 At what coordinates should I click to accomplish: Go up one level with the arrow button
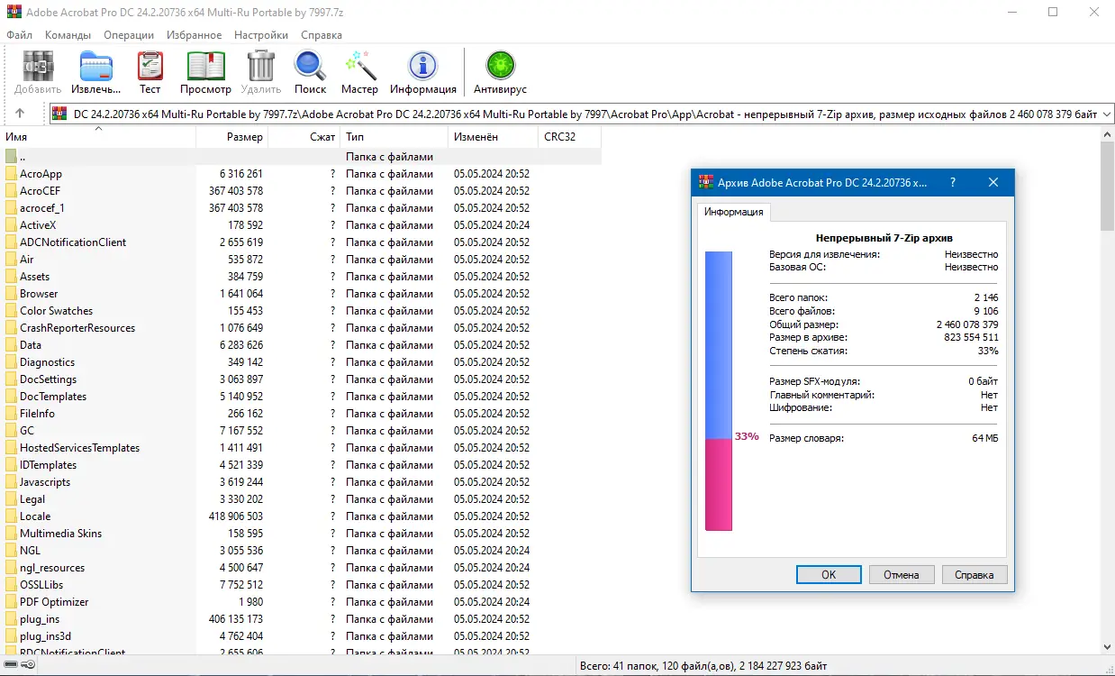[x=20, y=114]
